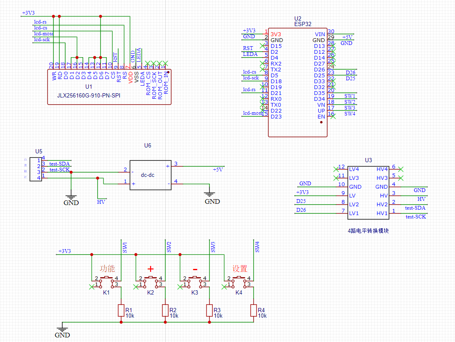The height and width of the screenshot is (342, 455).
Task: Click vertical SW3 net label above K3
Action: click(x=213, y=247)
